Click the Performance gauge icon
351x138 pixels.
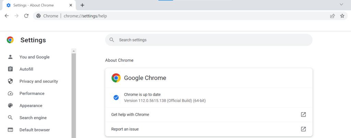pos(10,93)
